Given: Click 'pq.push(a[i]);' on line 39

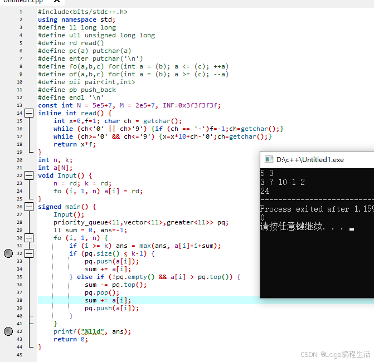Looking at the screenshot, I should 111,308.
